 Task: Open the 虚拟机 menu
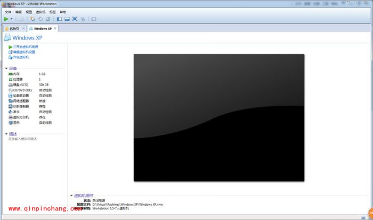tap(40, 12)
